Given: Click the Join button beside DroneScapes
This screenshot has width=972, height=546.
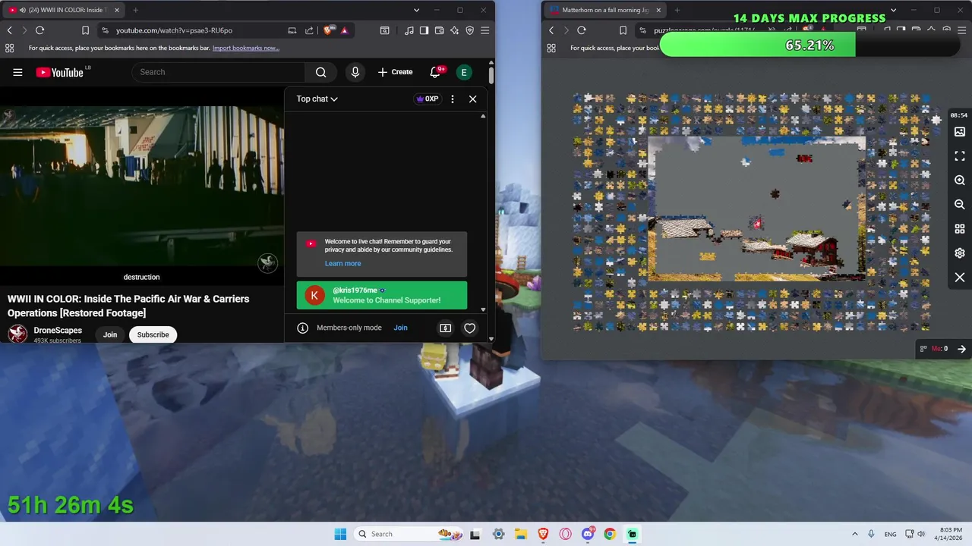Looking at the screenshot, I should coord(110,334).
